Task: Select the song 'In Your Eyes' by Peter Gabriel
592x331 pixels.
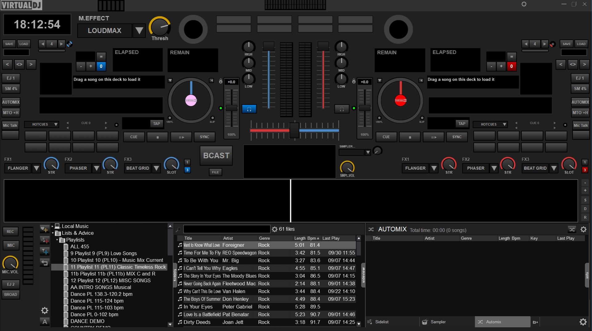Action: 267,307
